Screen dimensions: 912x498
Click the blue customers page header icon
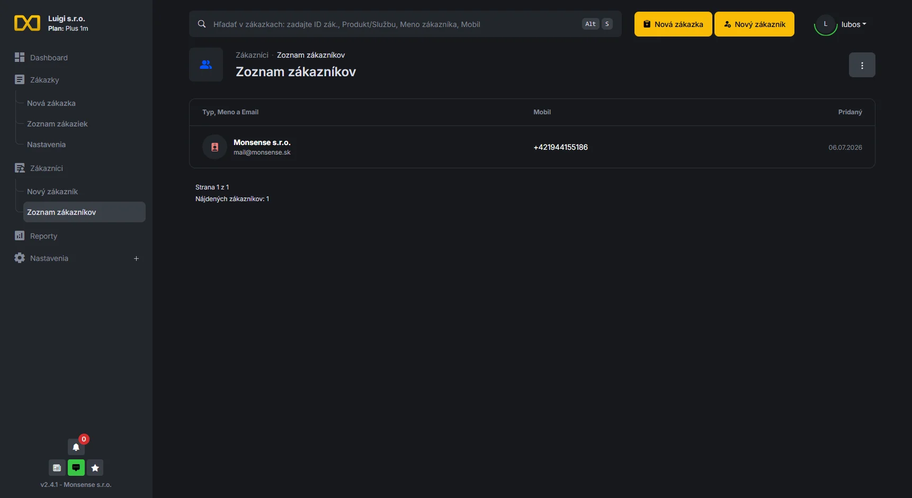206,65
